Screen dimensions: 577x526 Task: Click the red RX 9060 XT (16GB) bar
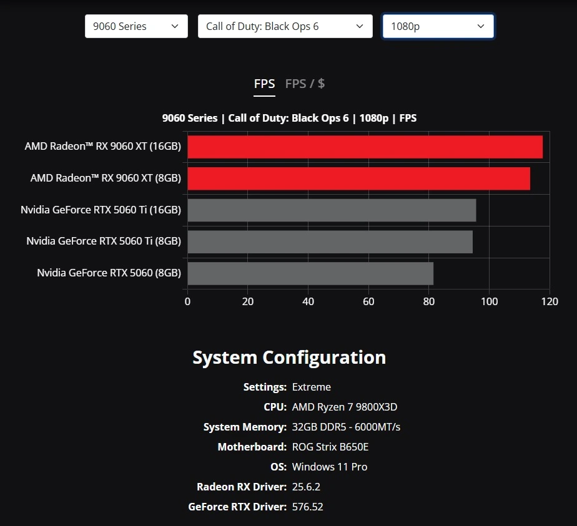click(365, 147)
